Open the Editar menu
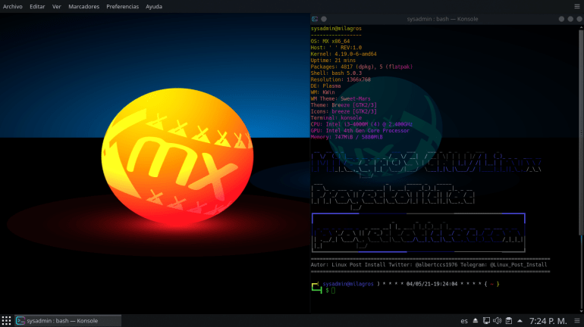Image resolution: width=584 pixels, height=327 pixels. [x=37, y=6]
